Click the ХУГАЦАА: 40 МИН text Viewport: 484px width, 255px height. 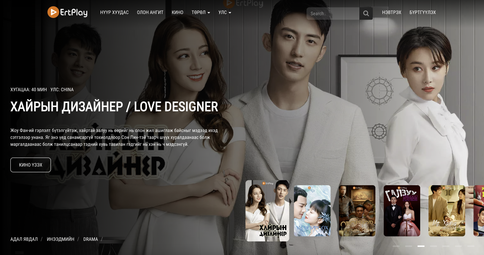tap(29, 90)
